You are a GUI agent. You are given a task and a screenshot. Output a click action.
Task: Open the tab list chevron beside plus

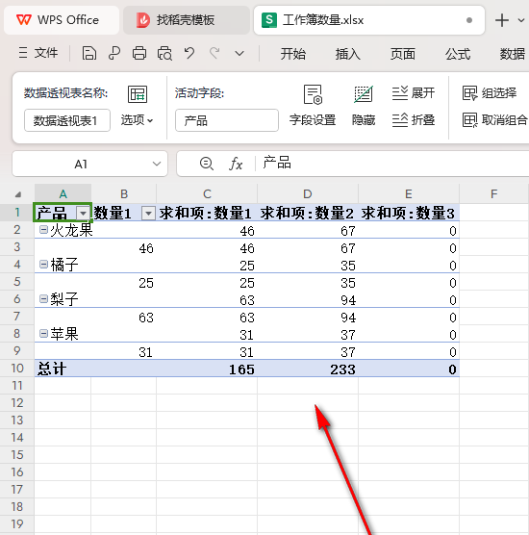[x=521, y=20]
